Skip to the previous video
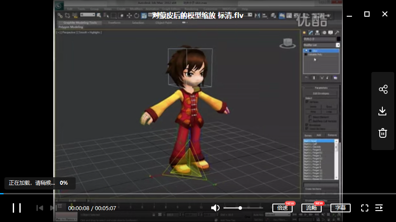Viewport: 396px width, 222px height. (40, 208)
